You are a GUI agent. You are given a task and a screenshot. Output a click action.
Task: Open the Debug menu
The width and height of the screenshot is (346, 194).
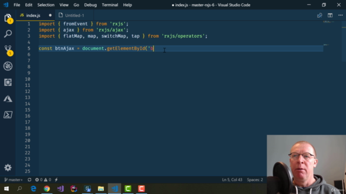coord(90,5)
